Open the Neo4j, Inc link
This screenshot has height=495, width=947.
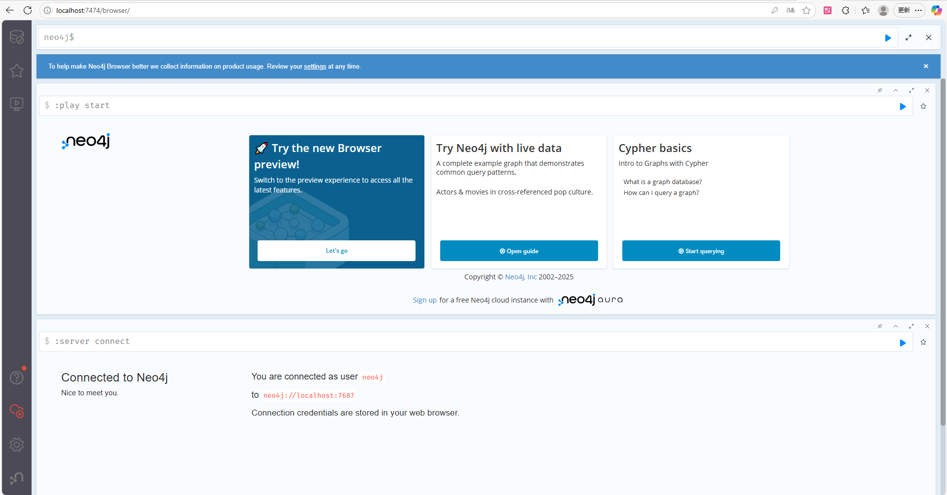521,277
